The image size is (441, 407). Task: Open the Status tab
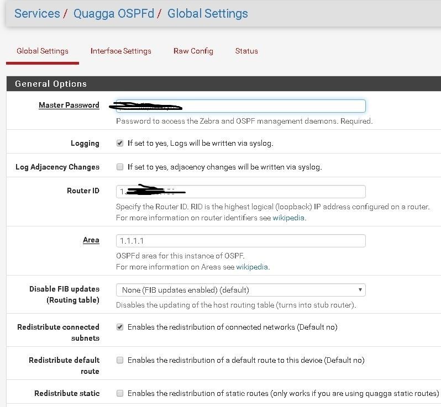point(246,51)
